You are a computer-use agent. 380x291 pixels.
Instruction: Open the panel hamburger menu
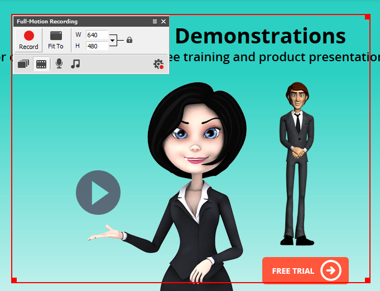pos(155,21)
